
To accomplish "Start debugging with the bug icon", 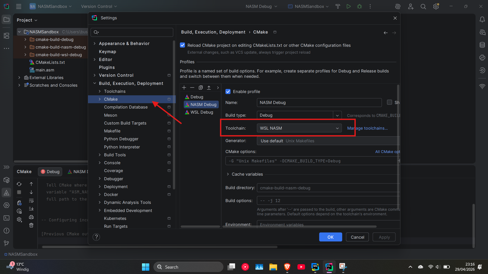I will click(360, 6).
